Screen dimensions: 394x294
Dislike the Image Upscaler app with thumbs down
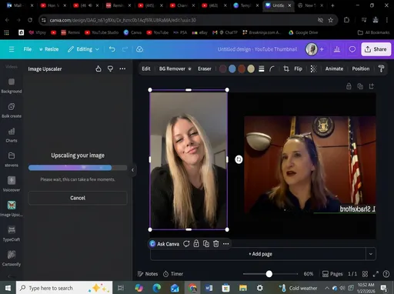pyautogui.click(x=110, y=68)
